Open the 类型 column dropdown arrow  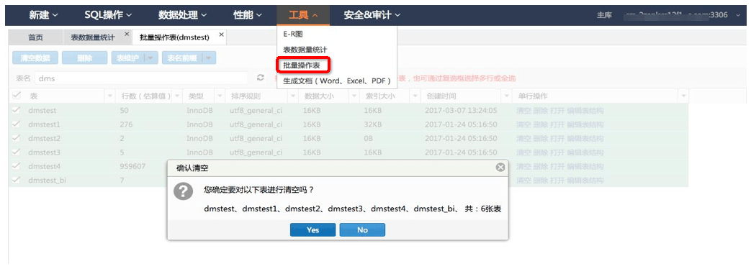coord(220,96)
